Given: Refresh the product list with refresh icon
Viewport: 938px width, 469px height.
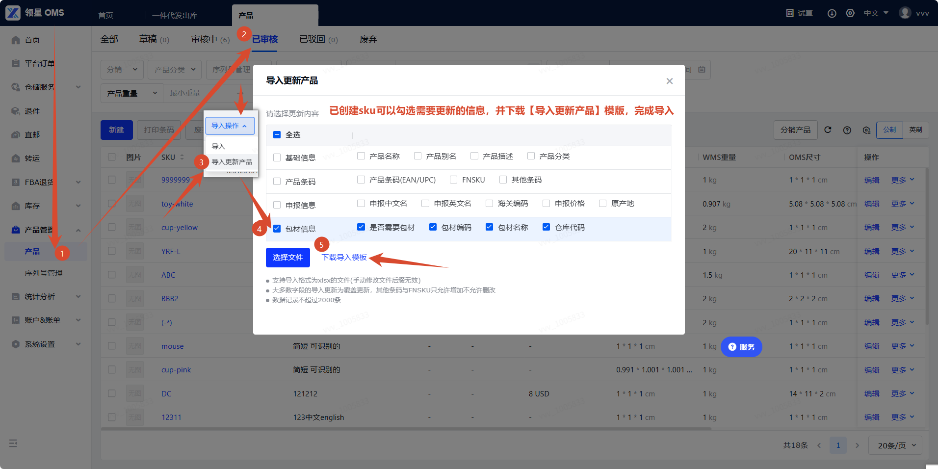Looking at the screenshot, I should pyautogui.click(x=828, y=130).
